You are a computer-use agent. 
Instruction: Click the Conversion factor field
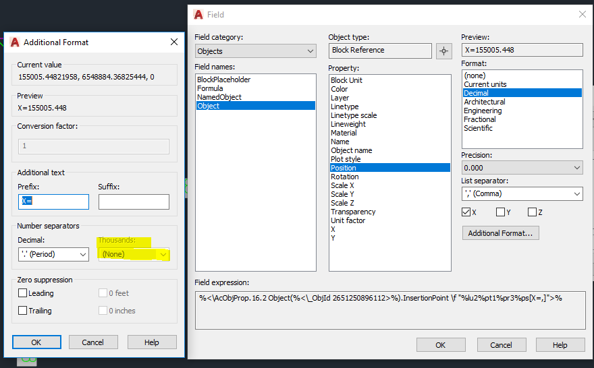point(94,146)
